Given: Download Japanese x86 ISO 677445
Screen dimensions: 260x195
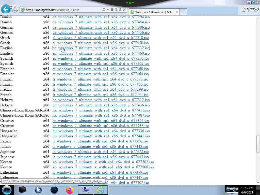Looking at the screenshot, I should coord(101,157).
